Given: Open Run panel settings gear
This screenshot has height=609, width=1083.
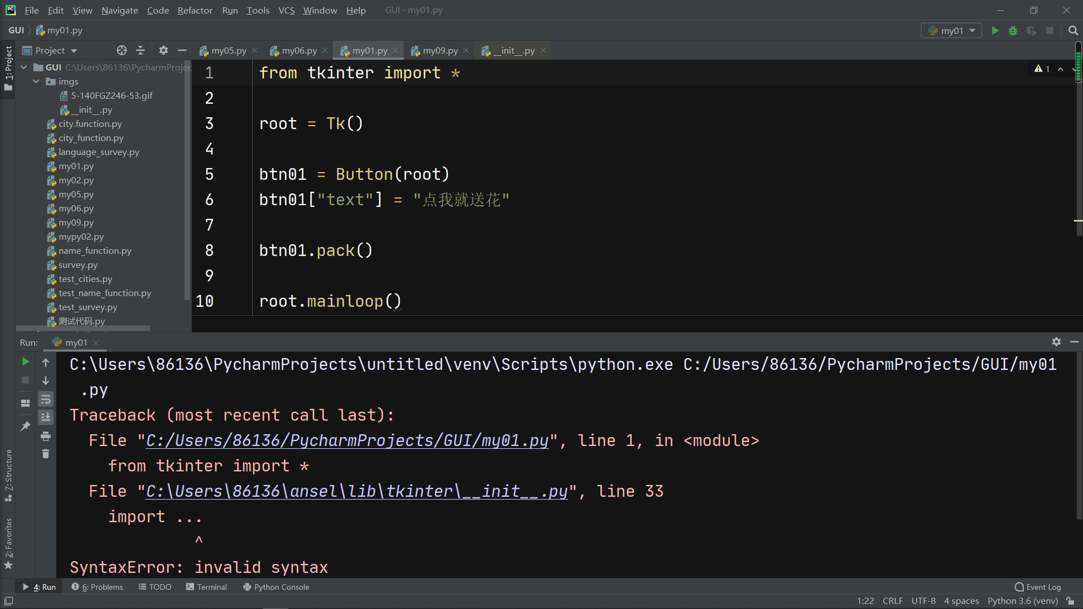Looking at the screenshot, I should click(1056, 342).
